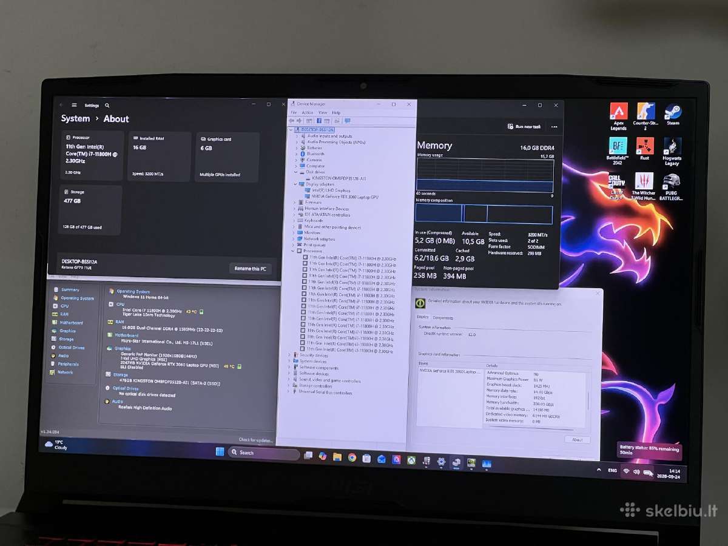Open Google Chrome from taskbar
The height and width of the screenshot is (546, 728).
pyautogui.click(x=352, y=457)
